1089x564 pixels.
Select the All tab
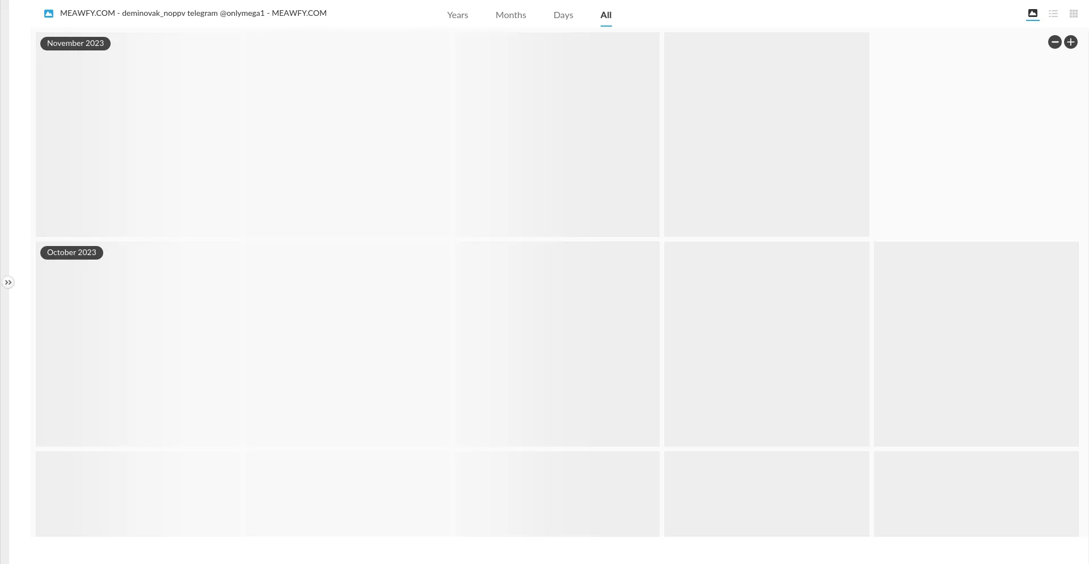coord(606,15)
